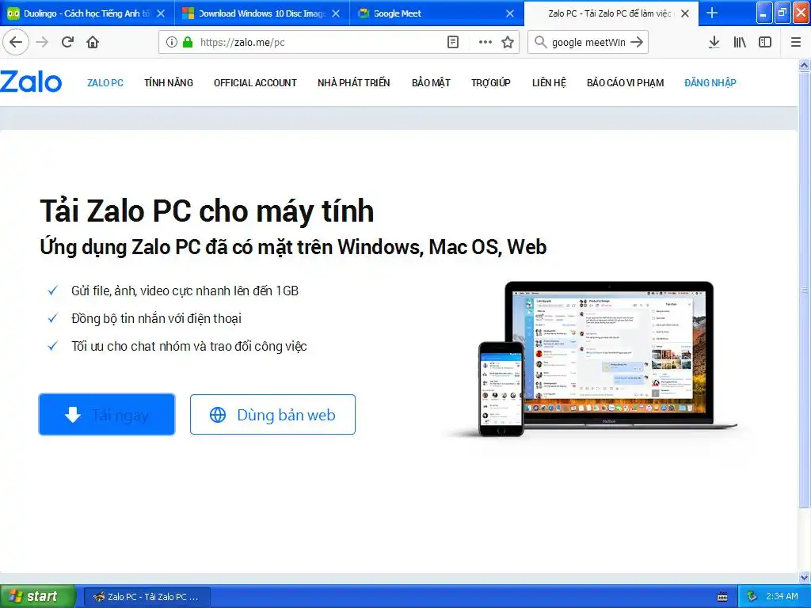Click scrollbar down arrow
The width and height of the screenshot is (811, 608).
coord(805,577)
